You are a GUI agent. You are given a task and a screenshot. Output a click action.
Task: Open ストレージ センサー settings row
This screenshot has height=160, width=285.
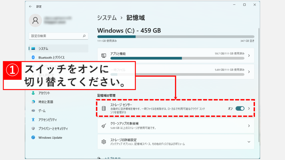[x=176, y=108]
